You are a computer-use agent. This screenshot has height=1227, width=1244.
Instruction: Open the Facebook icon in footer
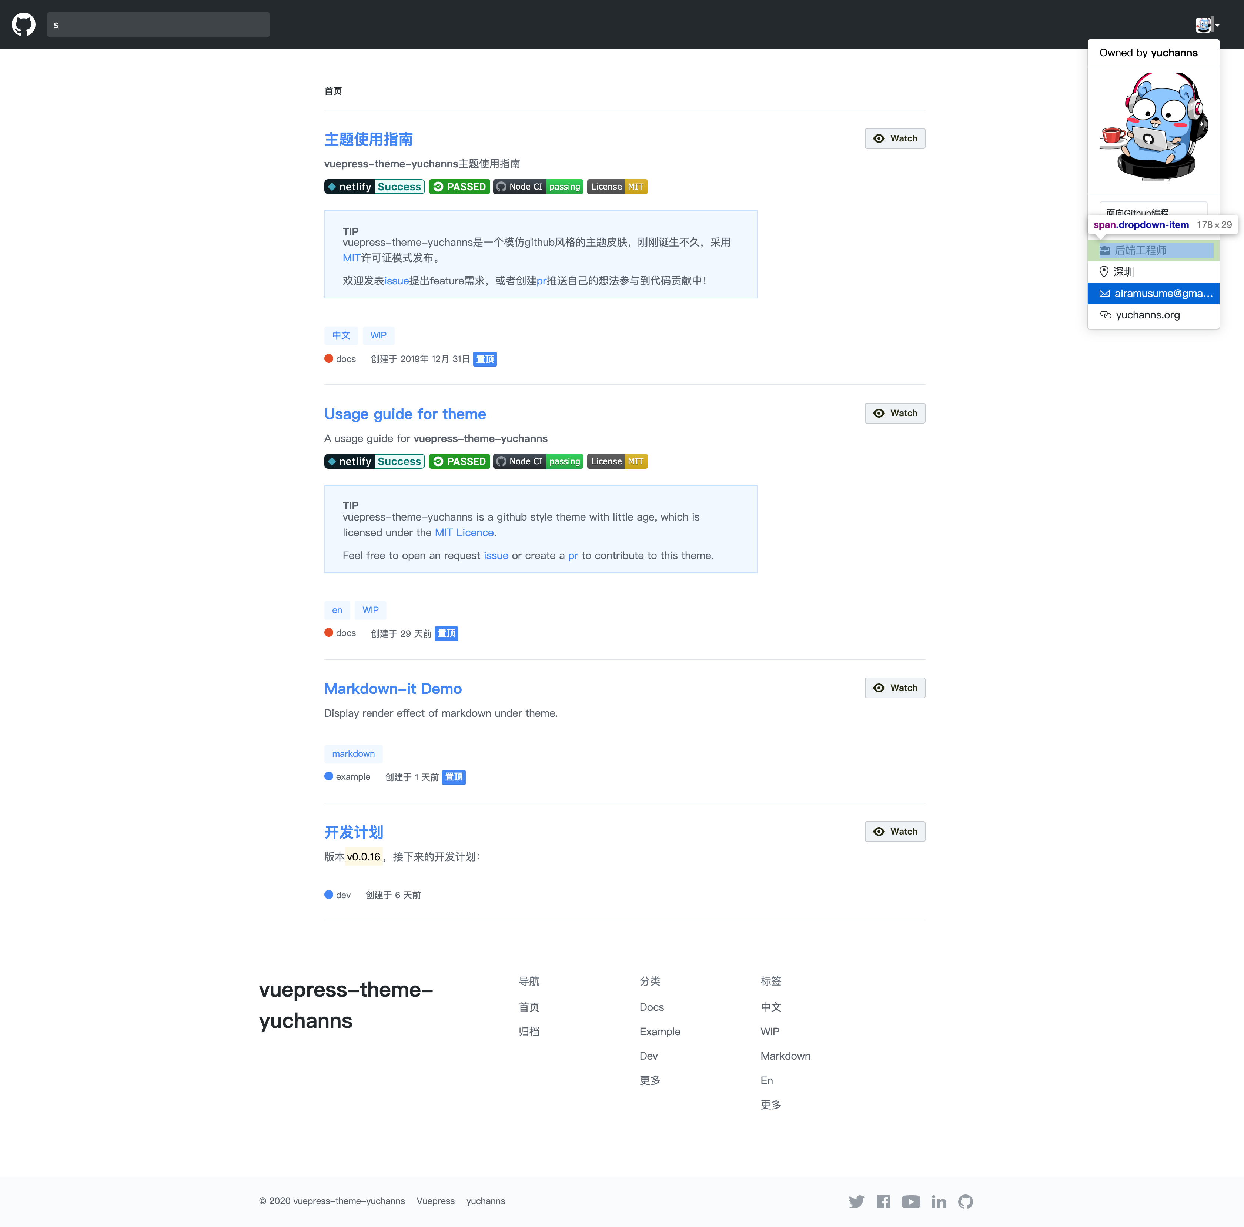click(883, 1201)
